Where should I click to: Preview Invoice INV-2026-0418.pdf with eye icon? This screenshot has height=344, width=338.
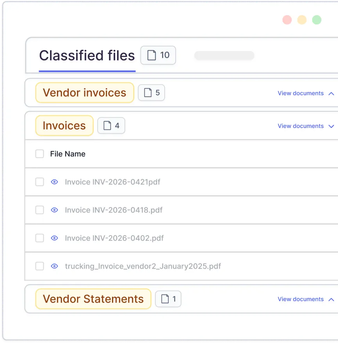(54, 210)
